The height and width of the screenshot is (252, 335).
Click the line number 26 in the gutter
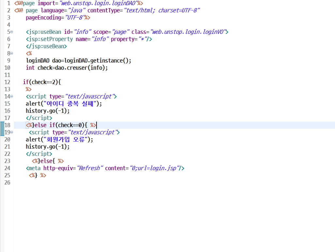7,183
